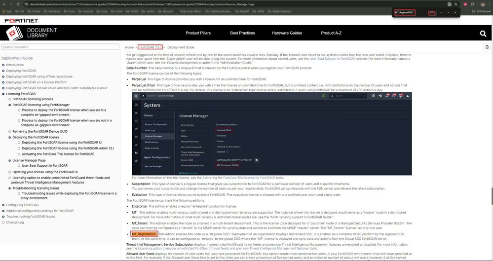
Task: Click the page vertical scrollbar thumb
Action: point(492,195)
